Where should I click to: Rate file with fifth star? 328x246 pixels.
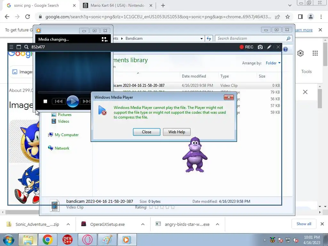click(173, 207)
